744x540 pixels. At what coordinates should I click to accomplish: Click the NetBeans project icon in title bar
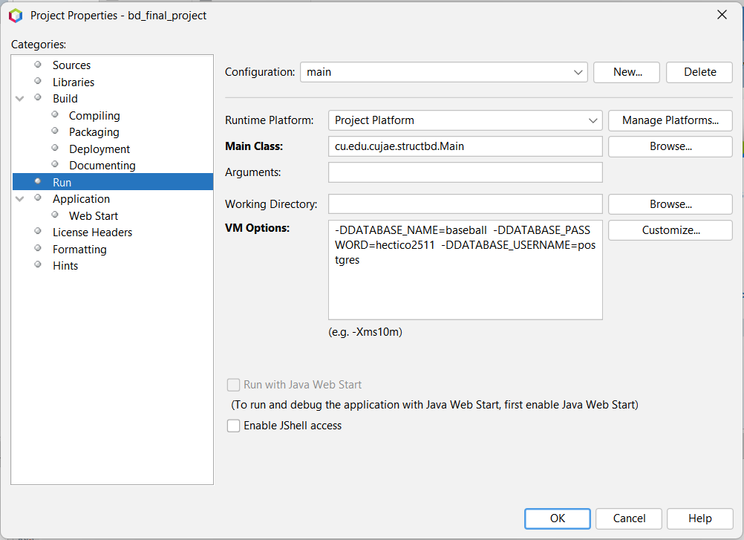point(15,15)
